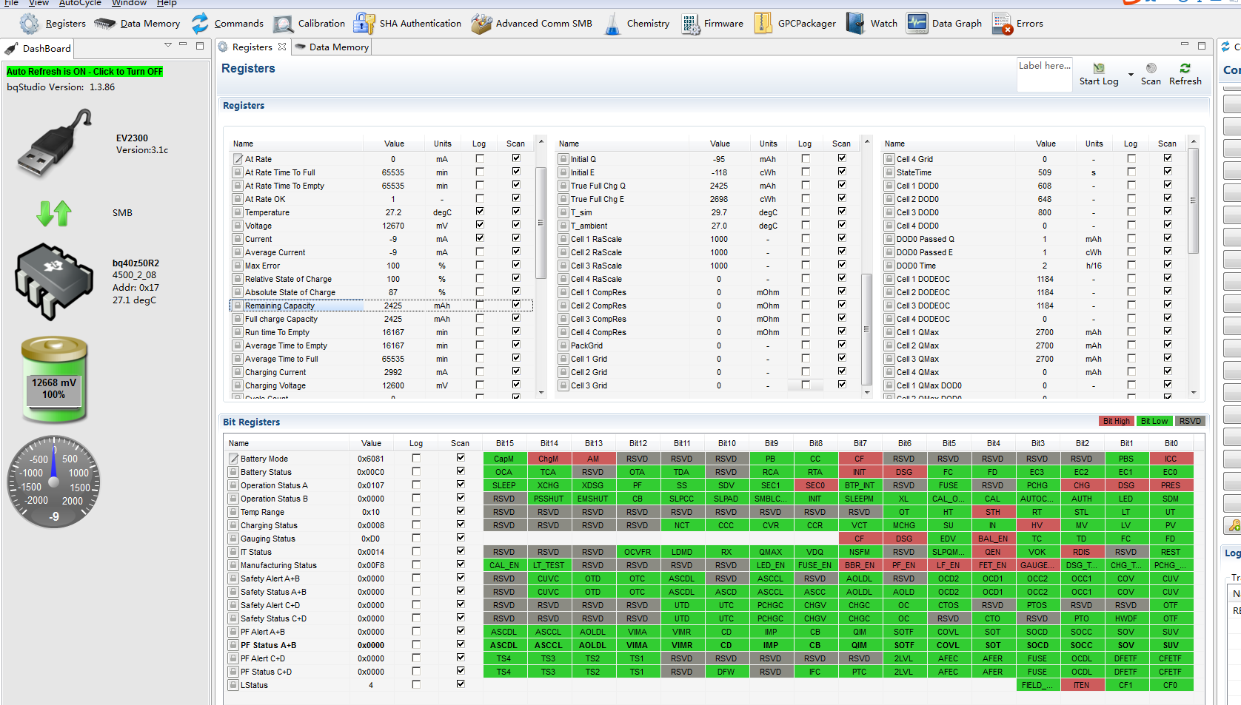Click the Battery Mode edit pencil icon
1241x705 pixels.
233,459
